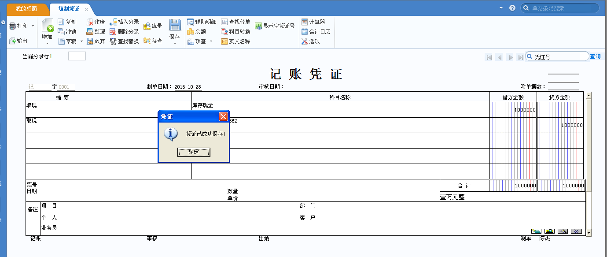Confirm the save dialog with 确定
607x257 pixels.
(194, 152)
